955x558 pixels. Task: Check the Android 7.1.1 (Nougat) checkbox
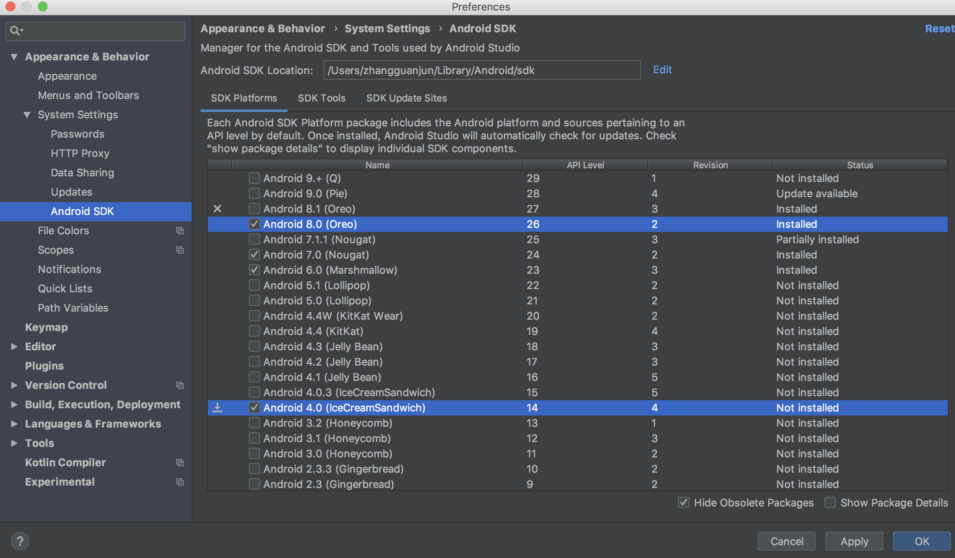[x=254, y=239]
